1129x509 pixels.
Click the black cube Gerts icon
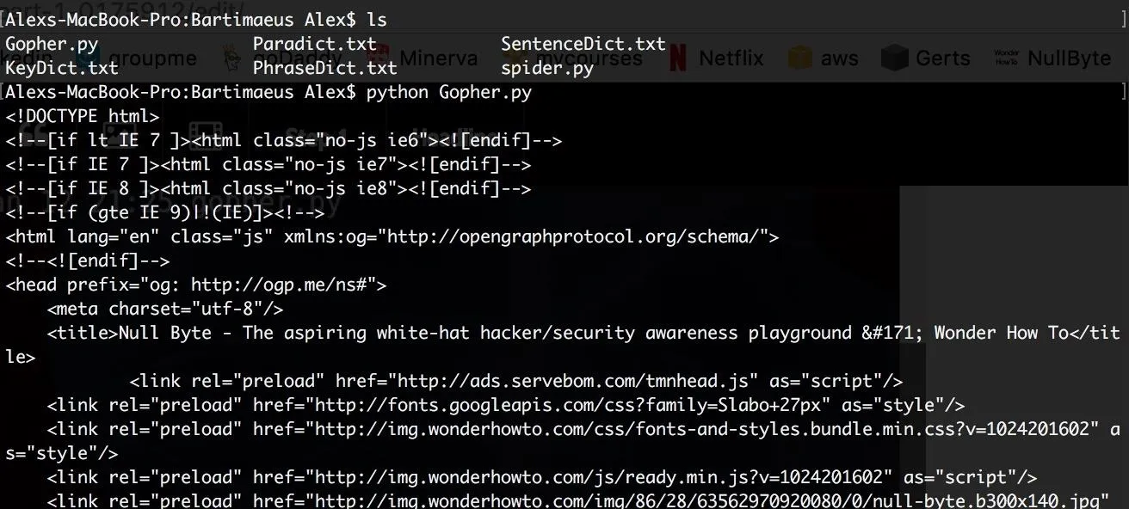click(895, 58)
